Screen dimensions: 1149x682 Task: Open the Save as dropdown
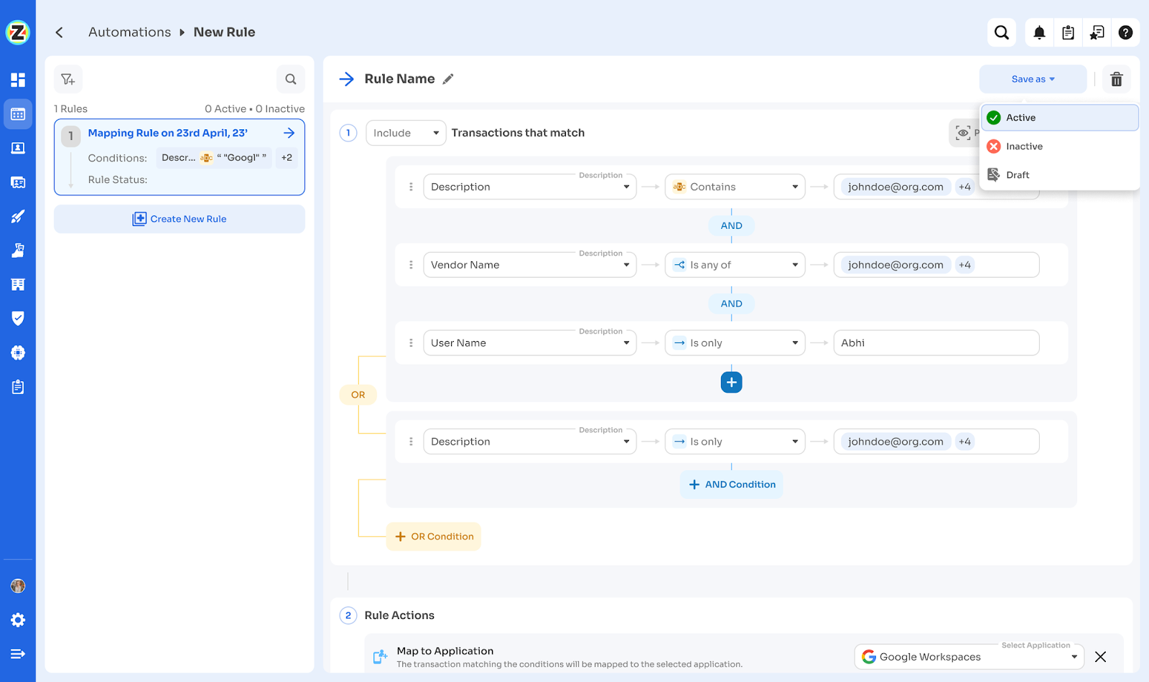coord(1033,79)
